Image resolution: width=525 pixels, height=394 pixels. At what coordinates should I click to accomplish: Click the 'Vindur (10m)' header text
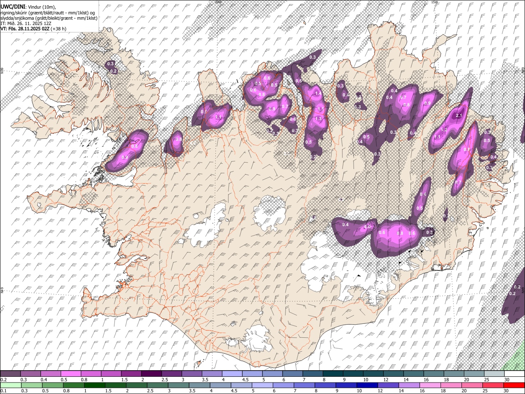pyautogui.click(x=41, y=7)
